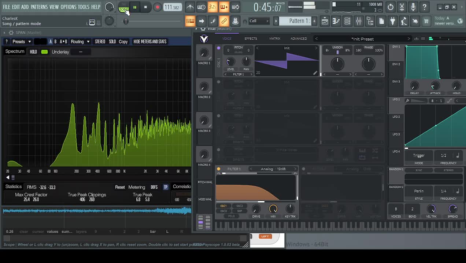Toggle HOLD on the SPAN spectrum
Image resolution: width=466 pixels, height=263 pixels.
[33, 52]
